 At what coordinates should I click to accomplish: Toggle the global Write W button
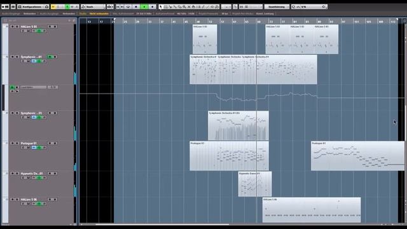pos(72,7)
